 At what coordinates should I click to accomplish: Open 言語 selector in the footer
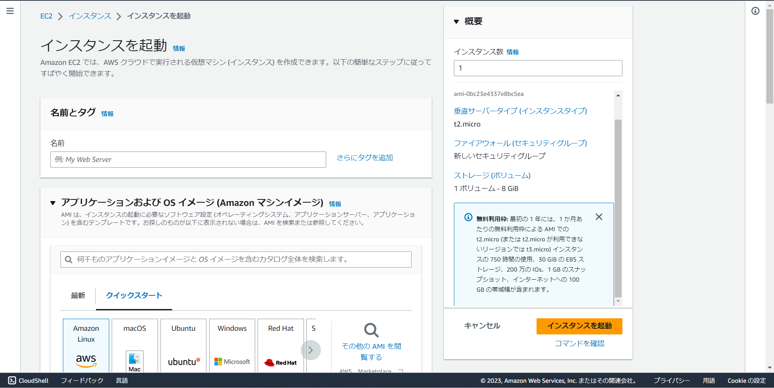coord(122,381)
